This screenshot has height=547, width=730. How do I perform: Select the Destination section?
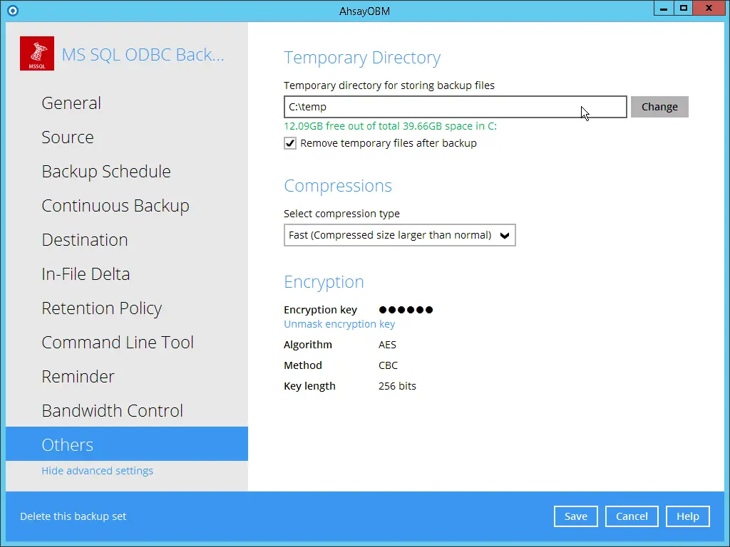(x=85, y=239)
